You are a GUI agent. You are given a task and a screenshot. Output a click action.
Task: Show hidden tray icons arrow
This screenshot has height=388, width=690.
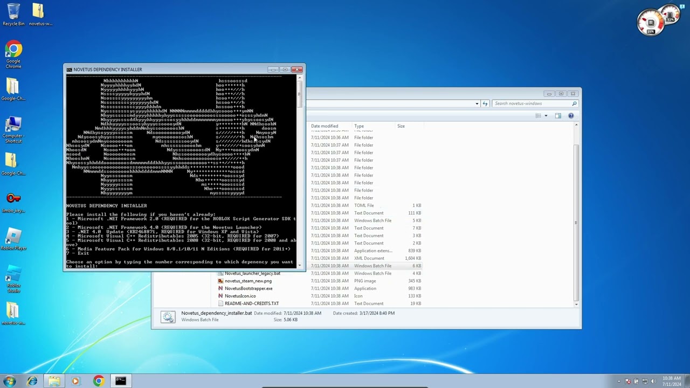pyautogui.click(x=619, y=382)
